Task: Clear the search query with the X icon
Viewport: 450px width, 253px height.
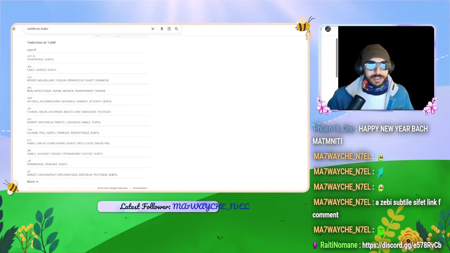Action: click(x=153, y=29)
